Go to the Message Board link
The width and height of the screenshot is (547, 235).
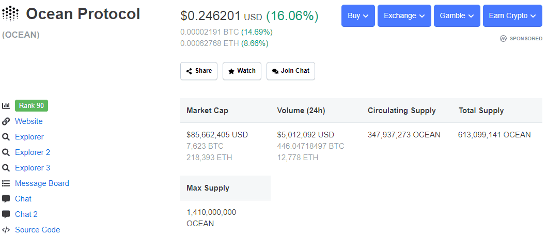tap(42, 183)
